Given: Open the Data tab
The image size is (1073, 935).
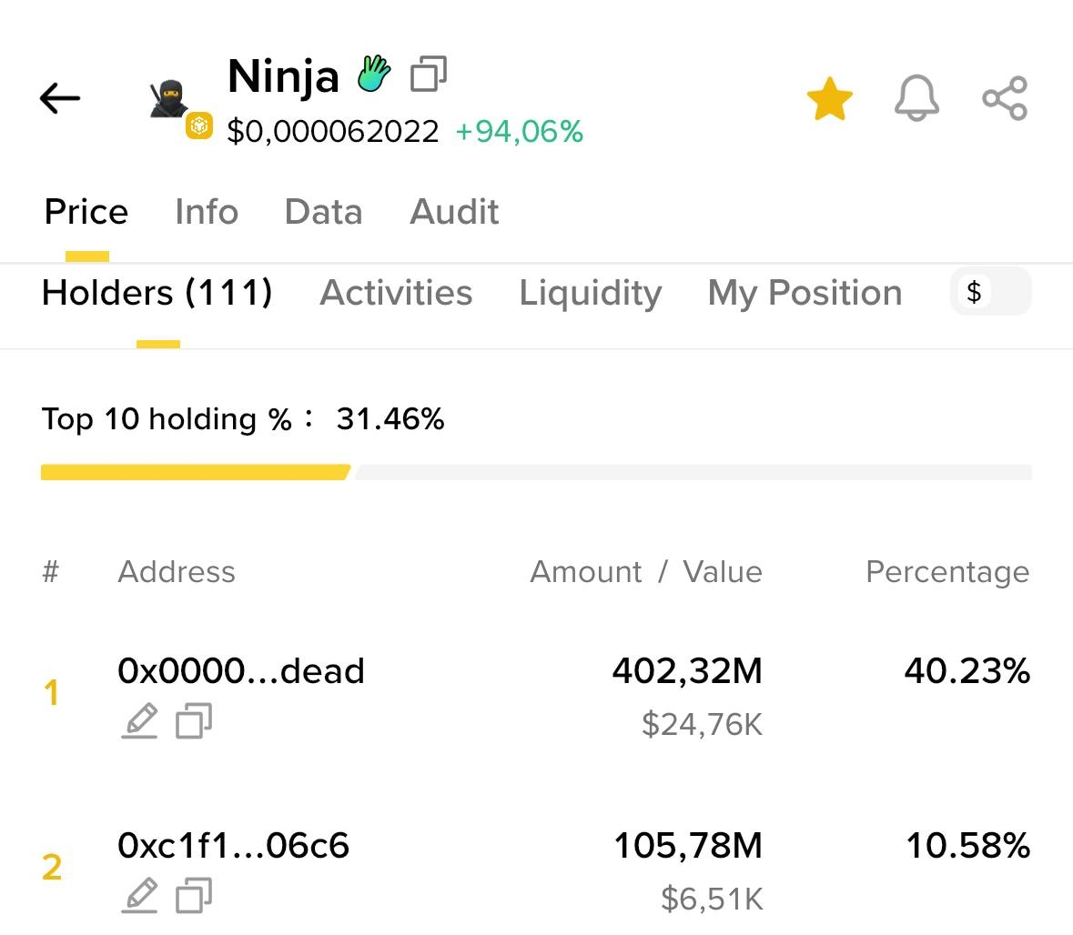Looking at the screenshot, I should click(x=323, y=212).
